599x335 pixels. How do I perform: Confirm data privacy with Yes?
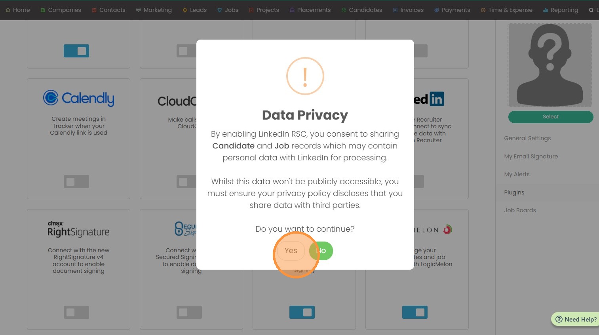(x=291, y=251)
